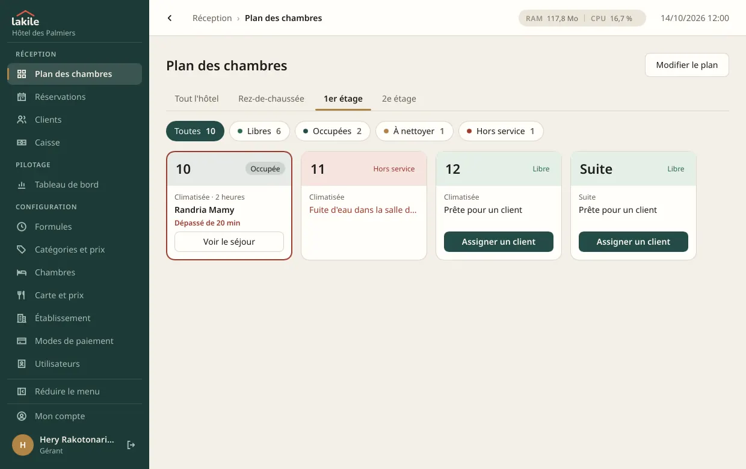Click the Réservations calendar icon

coord(22,97)
